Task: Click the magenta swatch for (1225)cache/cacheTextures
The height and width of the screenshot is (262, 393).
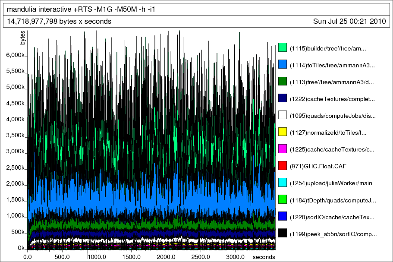Action: pyautogui.click(x=283, y=148)
